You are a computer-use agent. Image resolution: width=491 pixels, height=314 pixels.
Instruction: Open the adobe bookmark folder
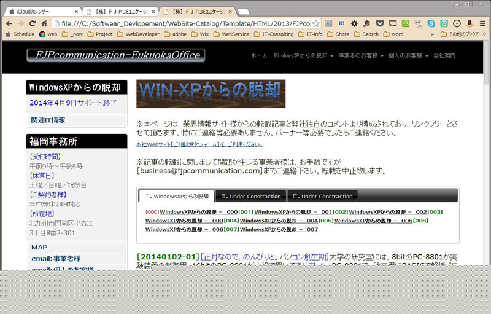176,34
